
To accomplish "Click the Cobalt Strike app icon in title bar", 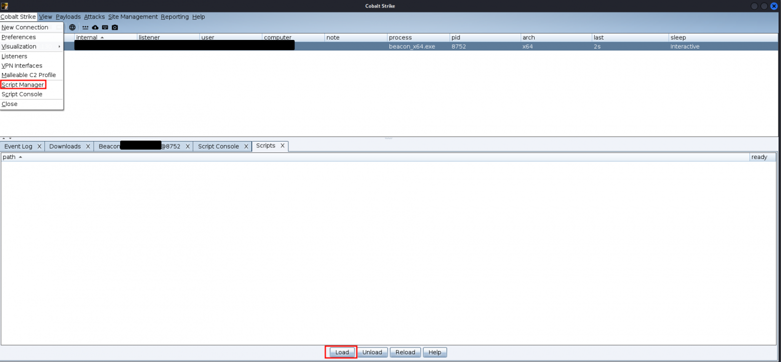I will point(5,6).
